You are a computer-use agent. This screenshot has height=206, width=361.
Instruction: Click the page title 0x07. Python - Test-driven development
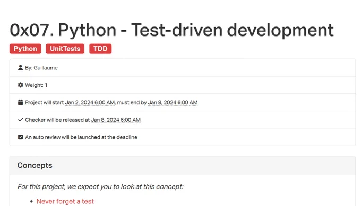click(x=172, y=30)
